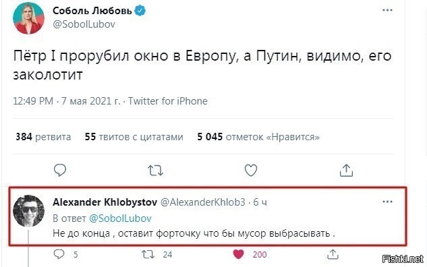Click the reply bubble icon under main tweet

[60, 171]
